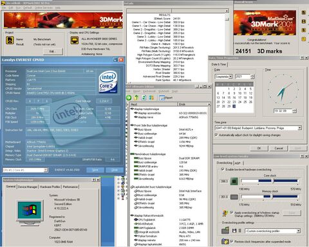Open the Online Services menu in 3DMark
Image resolution: width=309 pixels, height=247 pixels.
(44, 8)
